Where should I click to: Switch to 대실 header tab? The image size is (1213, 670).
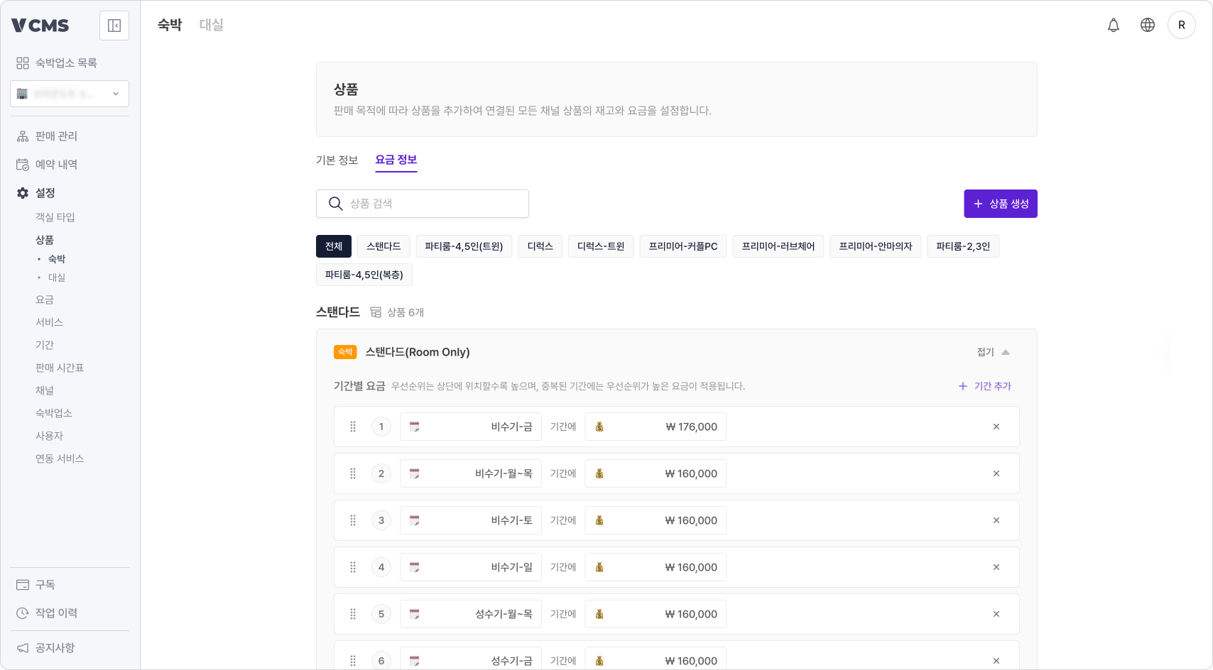point(211,25)
